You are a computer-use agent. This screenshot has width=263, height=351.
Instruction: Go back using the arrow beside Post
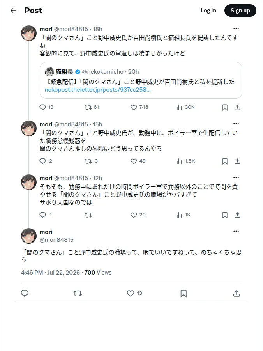[13, 11]
